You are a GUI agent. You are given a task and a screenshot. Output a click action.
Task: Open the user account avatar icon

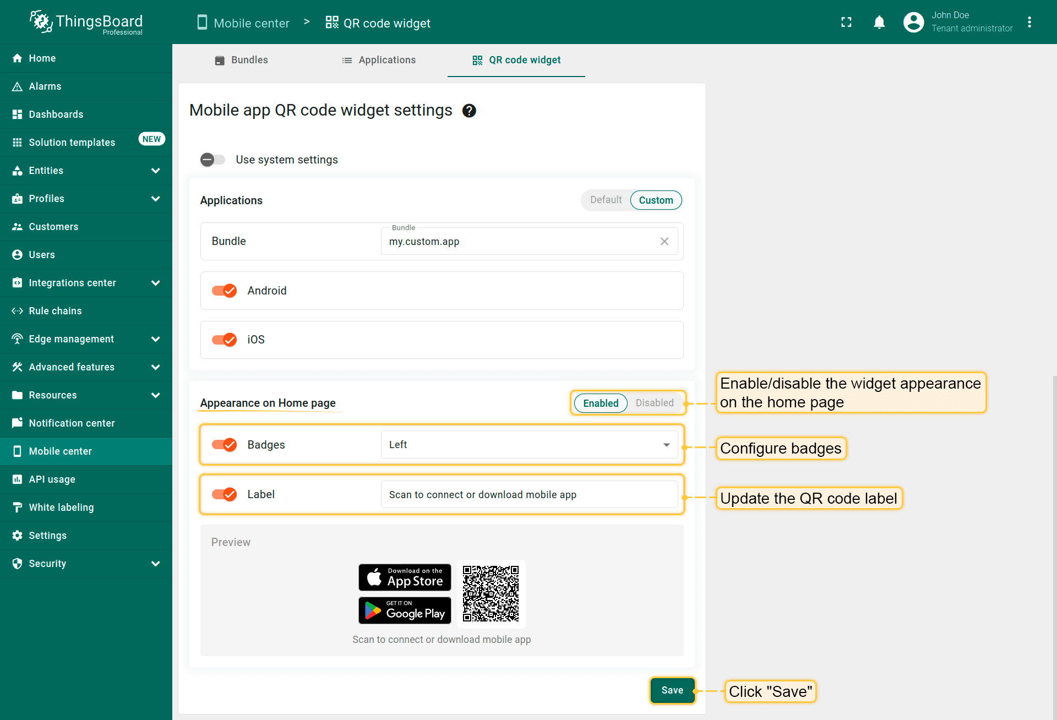[913, 22]
